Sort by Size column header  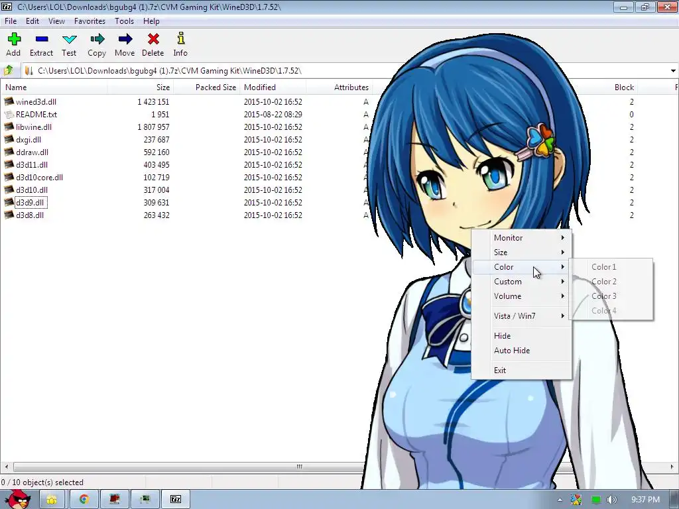click(x=141, y=87)
